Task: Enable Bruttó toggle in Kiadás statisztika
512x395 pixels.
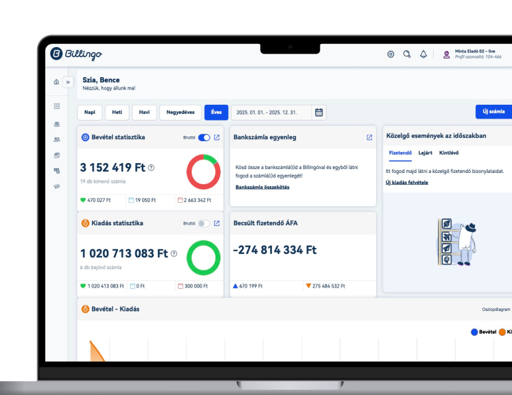Action: [204, 223]
